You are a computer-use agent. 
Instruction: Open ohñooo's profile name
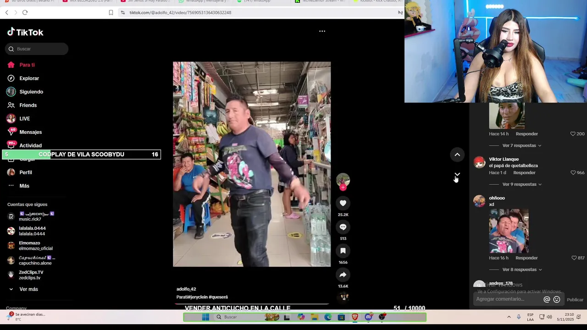[497, 198]
